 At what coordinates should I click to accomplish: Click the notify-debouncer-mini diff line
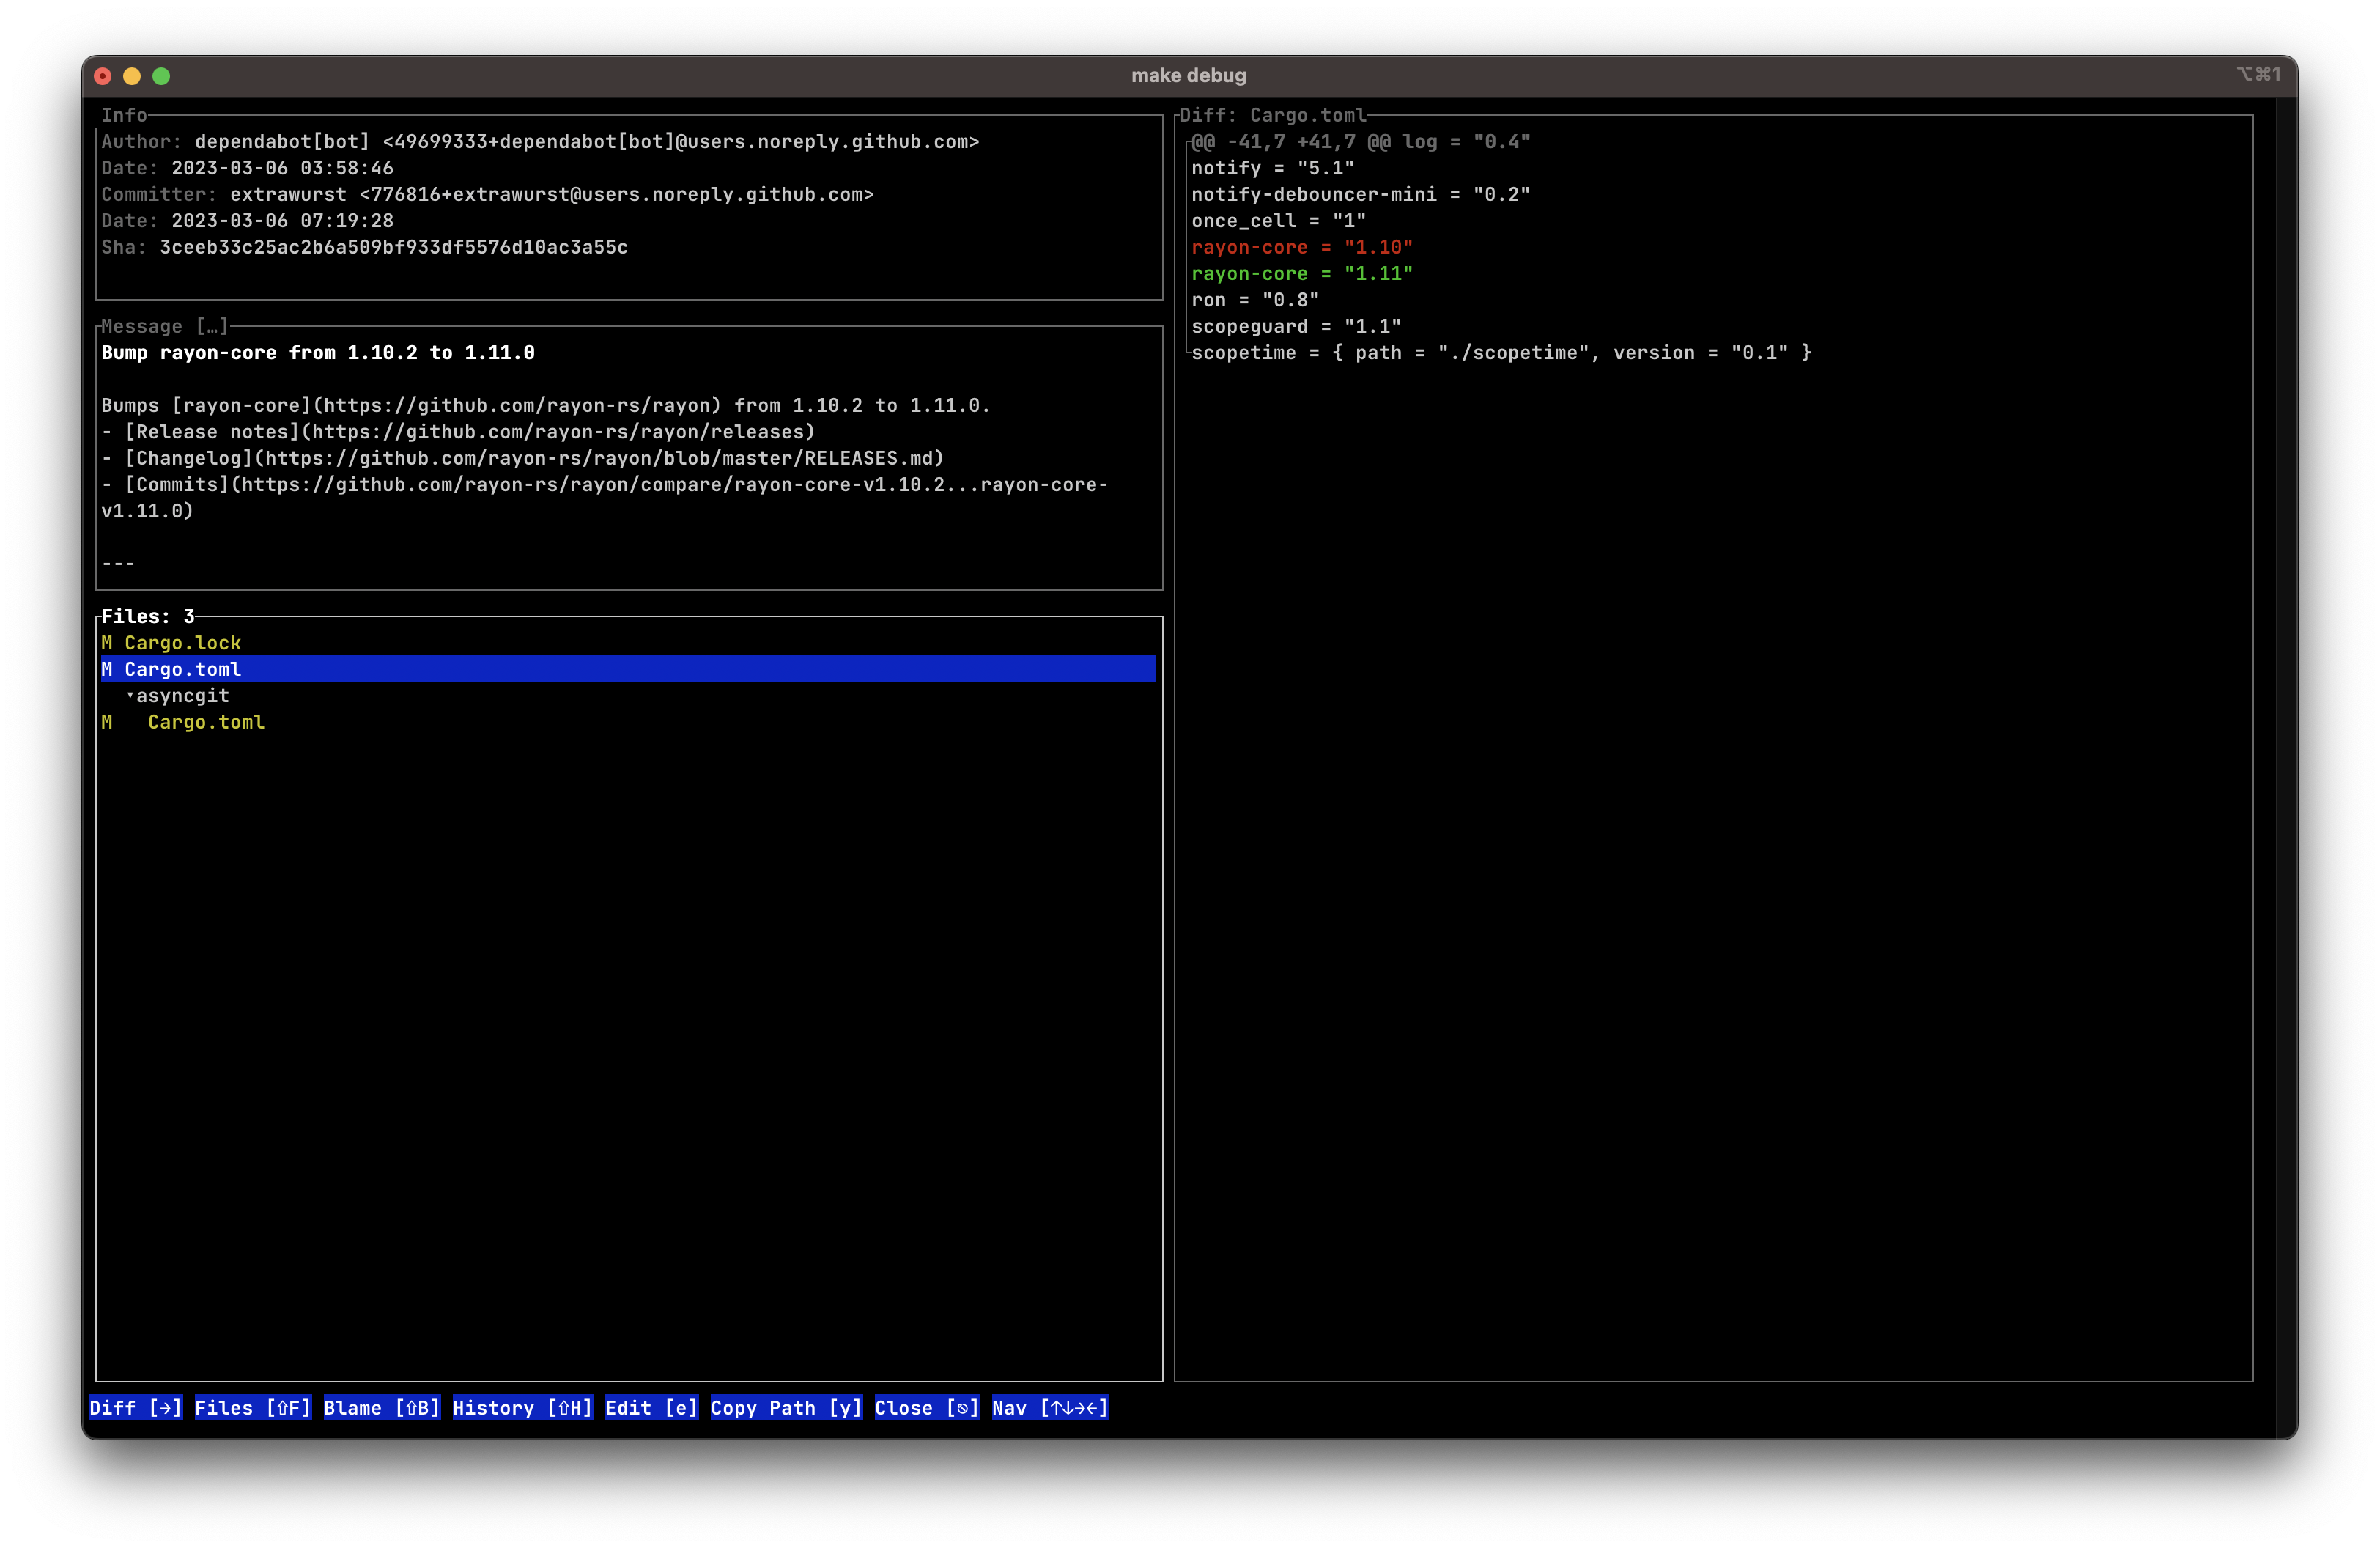1360,194
